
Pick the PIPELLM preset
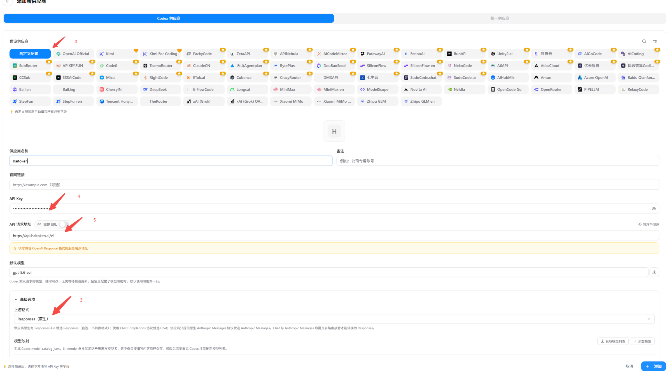595,89
